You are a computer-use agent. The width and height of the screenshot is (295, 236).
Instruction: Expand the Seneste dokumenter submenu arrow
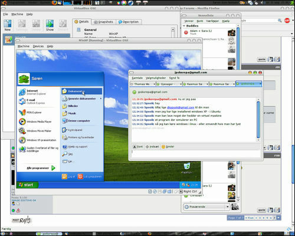tap(101, 99)
